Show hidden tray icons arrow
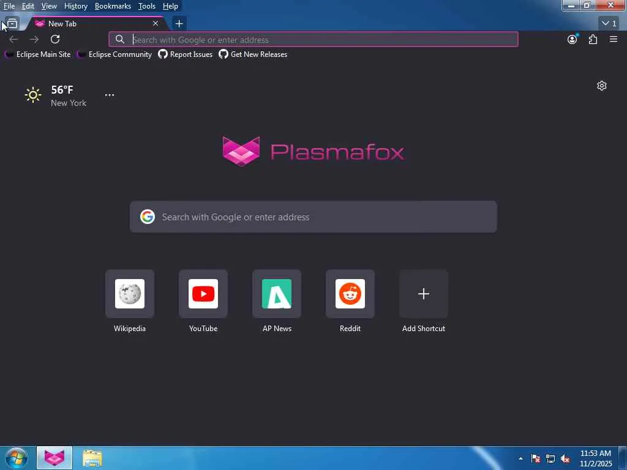Viewport: 627px width, 470px height. point(520,458)
